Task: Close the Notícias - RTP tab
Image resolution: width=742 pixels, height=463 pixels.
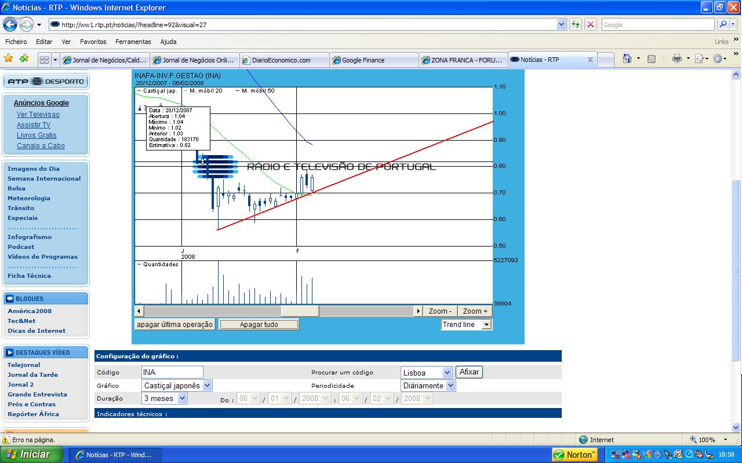Action: [x=591, y=60]
